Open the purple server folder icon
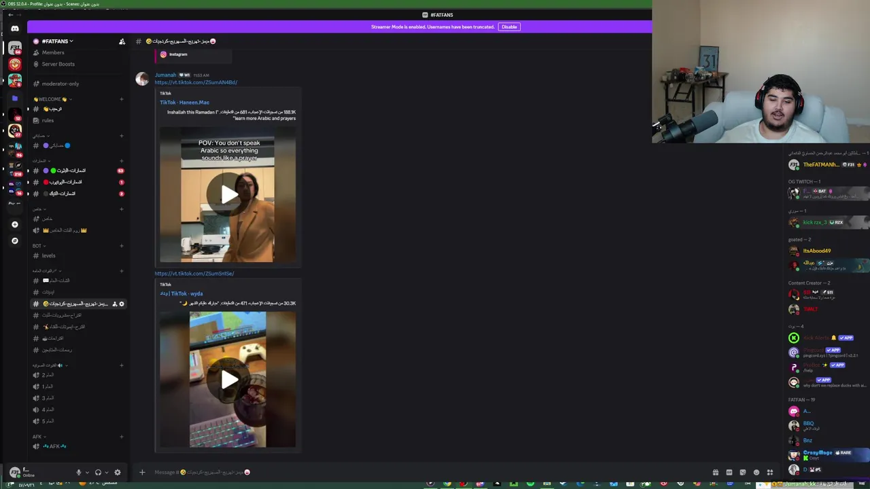870x489 pixels. (x=14, y=98)
